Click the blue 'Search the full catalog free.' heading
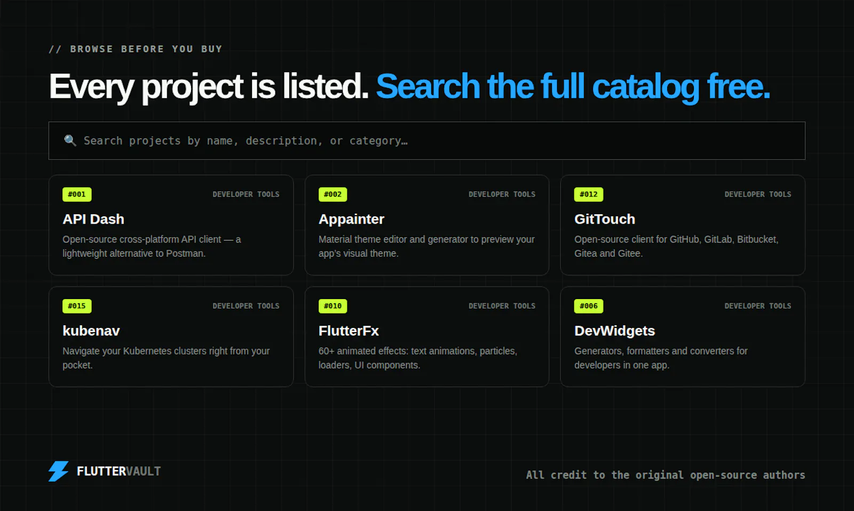The width and height of the screenshot is (854, 511). [573, 87]
